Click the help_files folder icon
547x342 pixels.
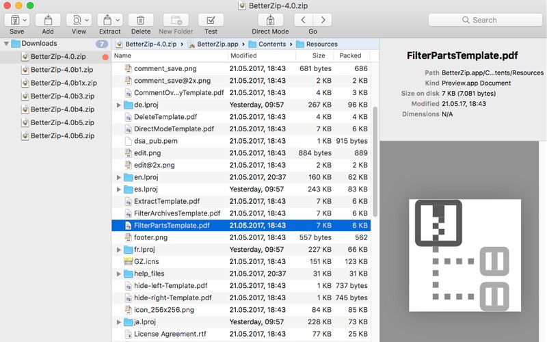[x=129, y=274]
